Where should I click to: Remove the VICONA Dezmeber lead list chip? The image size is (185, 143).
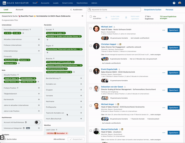pos(67,133)
